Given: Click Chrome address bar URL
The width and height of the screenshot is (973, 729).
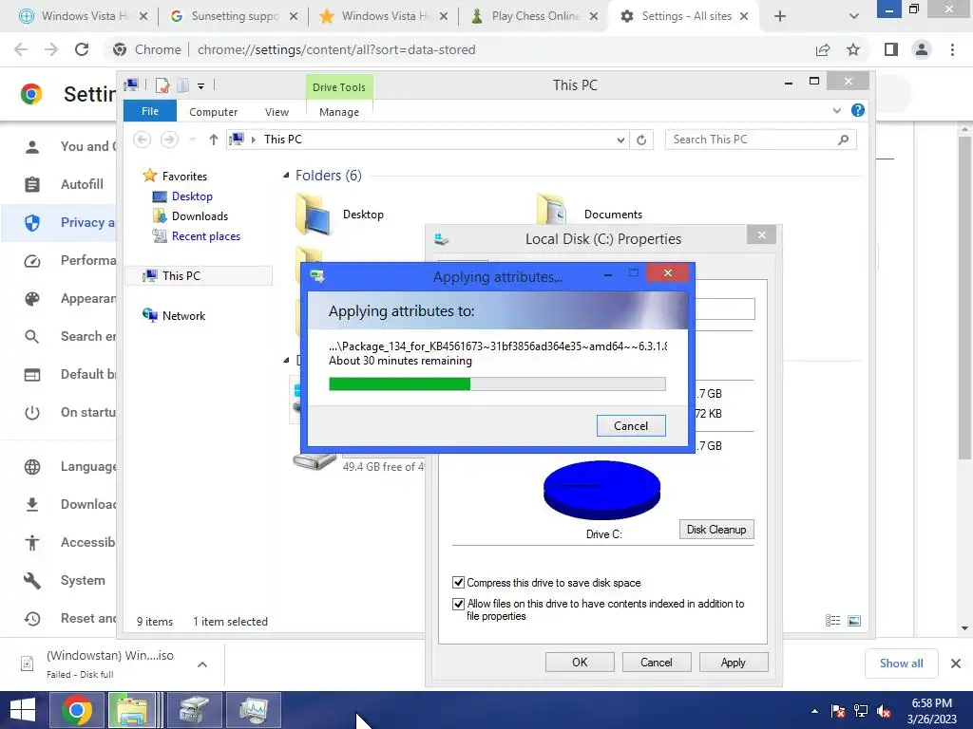Looking at the screenshot, I should pos(336,49).
